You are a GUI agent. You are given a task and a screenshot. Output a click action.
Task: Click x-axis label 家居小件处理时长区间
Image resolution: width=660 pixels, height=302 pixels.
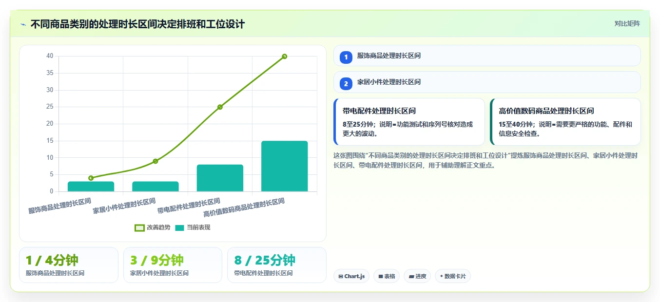[x=124, y=206]
